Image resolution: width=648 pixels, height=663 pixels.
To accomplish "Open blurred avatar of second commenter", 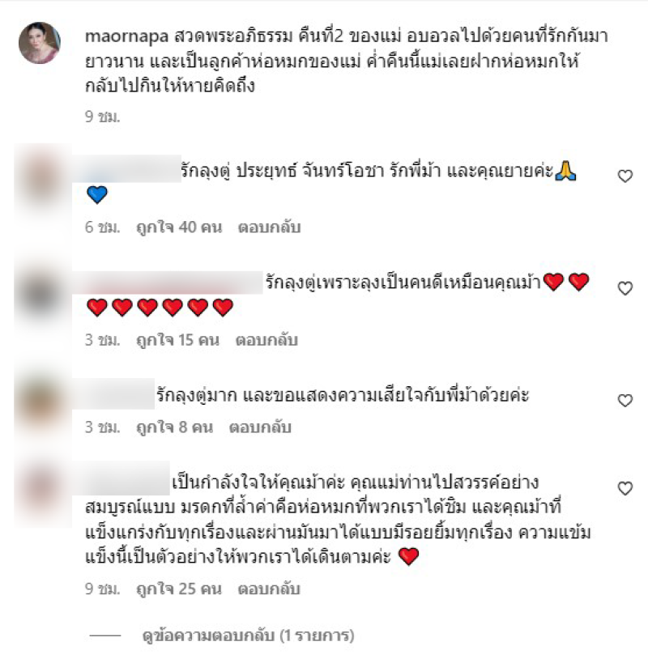I will [x=42, y=291].
